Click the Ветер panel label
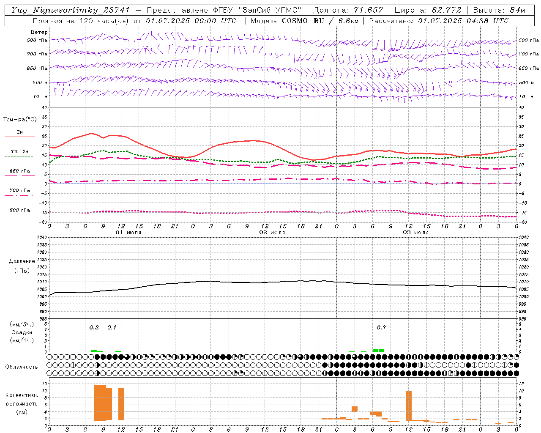 click(x=39, y=32)
